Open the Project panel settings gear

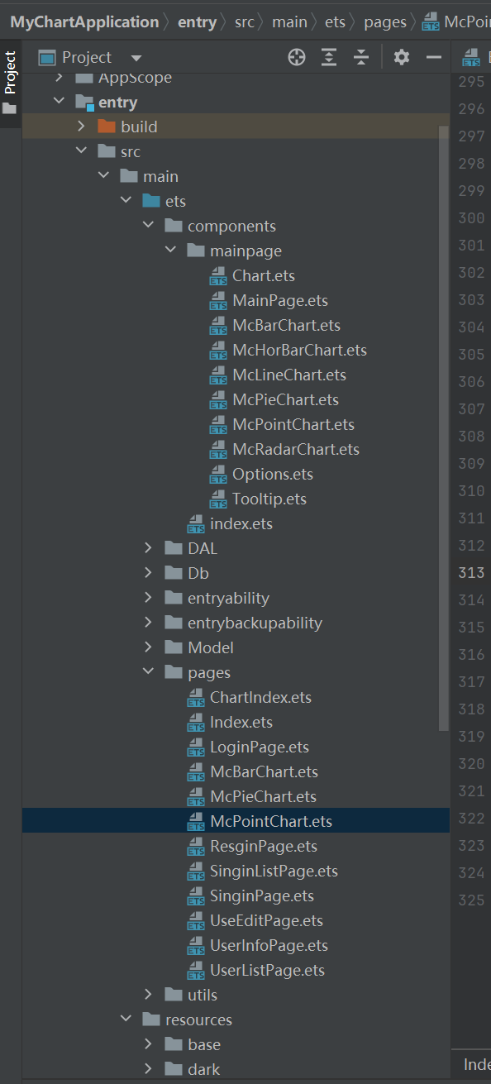(402, 57)
